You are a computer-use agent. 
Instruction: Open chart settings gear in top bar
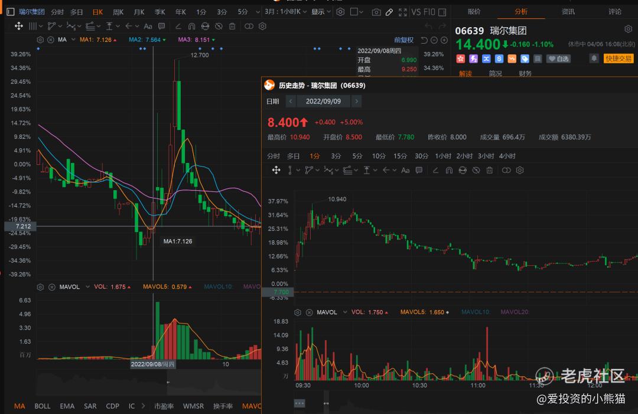coord(341,12)
